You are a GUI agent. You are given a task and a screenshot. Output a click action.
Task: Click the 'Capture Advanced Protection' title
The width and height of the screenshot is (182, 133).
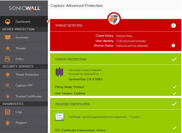(77, 5)
